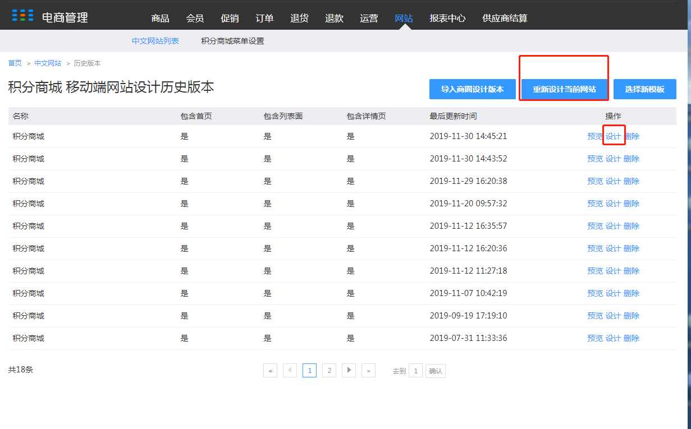This screenshot has width=691, height=429.
Task: Switch to 中文网站列表 sub-tab
Action: coord(155,41)
